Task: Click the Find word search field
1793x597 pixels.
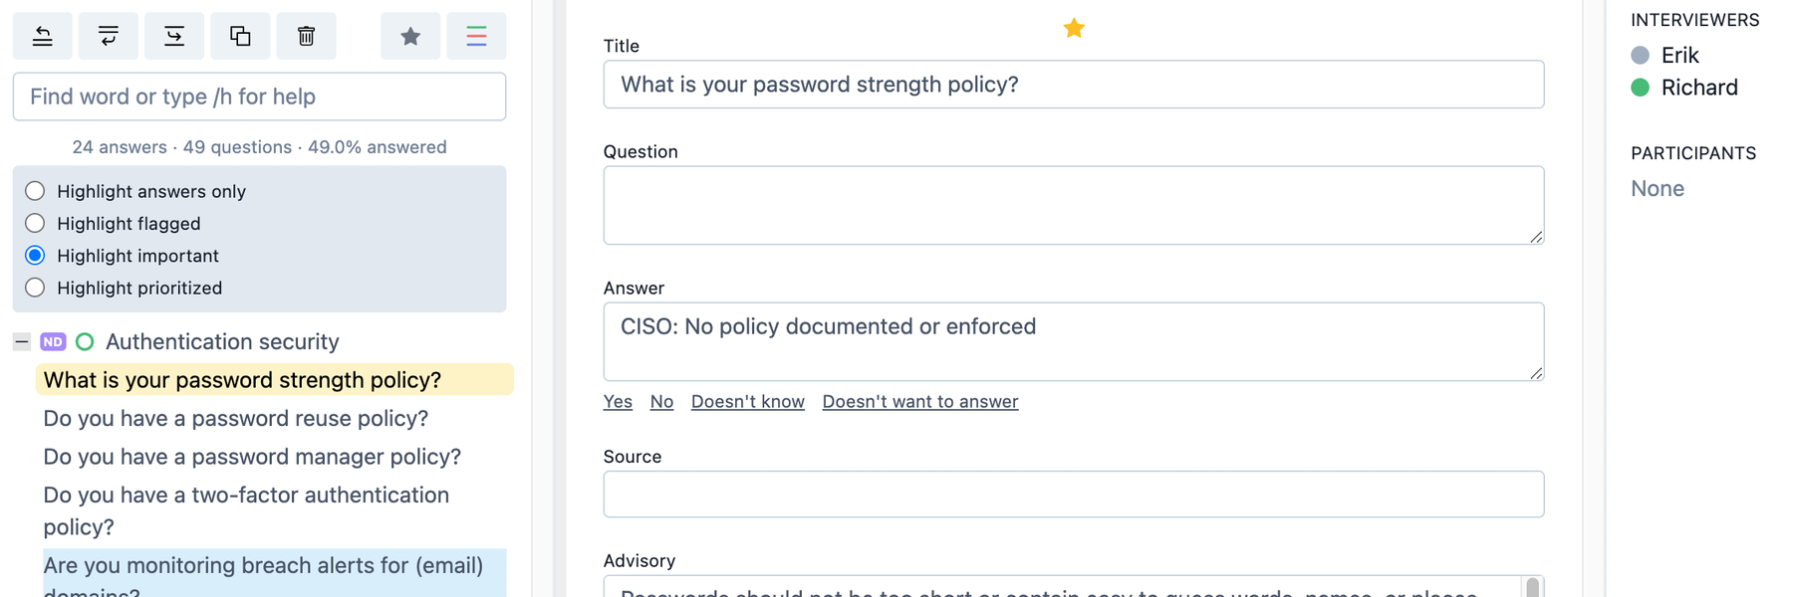Action: 259,97
